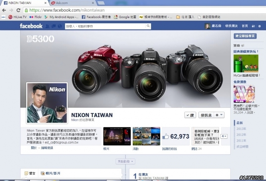Screen dimensions: 266x181
Task: Open the Notes tile about rainbows
Action: (x=205, y=136)
